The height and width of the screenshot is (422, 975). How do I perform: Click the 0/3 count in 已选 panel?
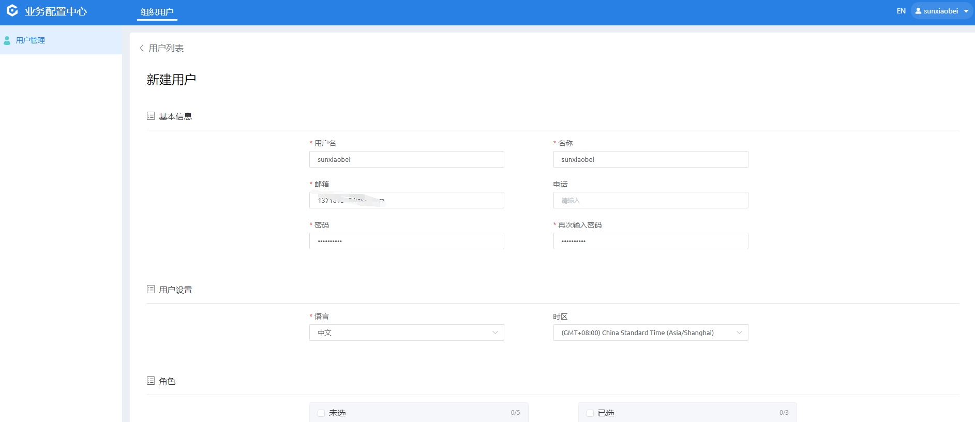[x=784, y=413]
